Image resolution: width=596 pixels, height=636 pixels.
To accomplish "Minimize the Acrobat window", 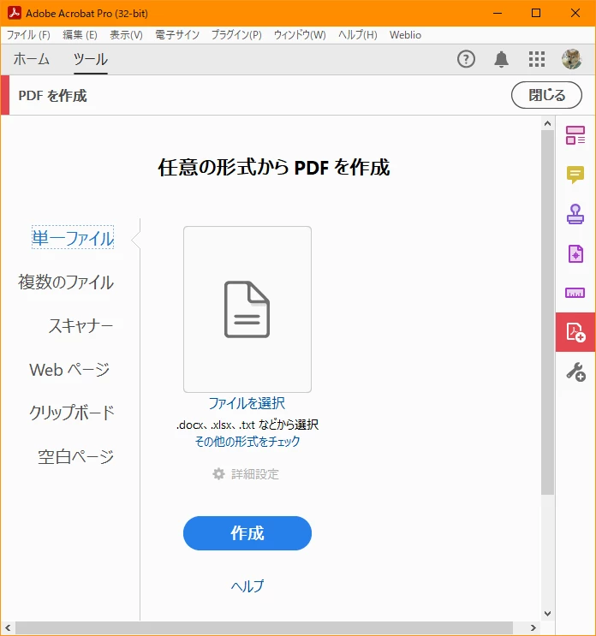I will click(498, 13).
